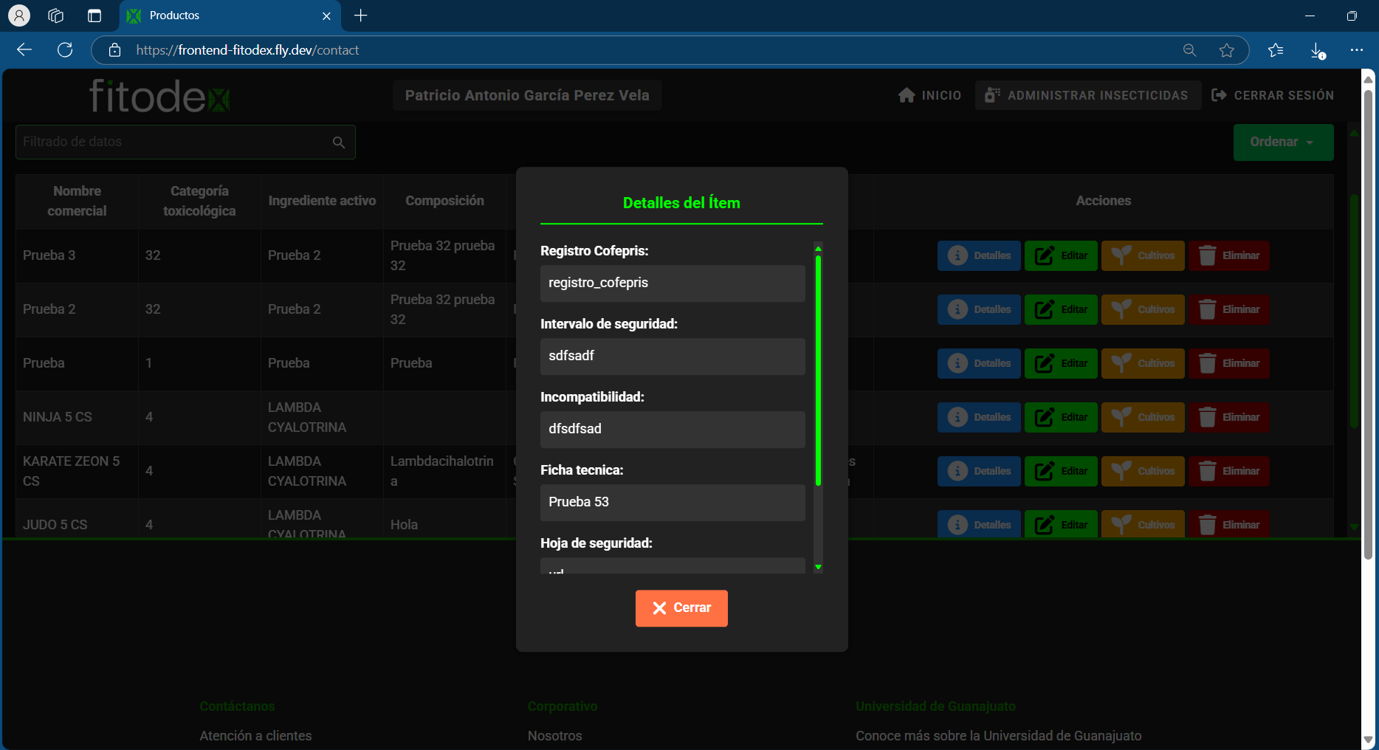Click the browser profile avatar icon
Viewport: 1379px width, 750px height.
coord(19,16)
